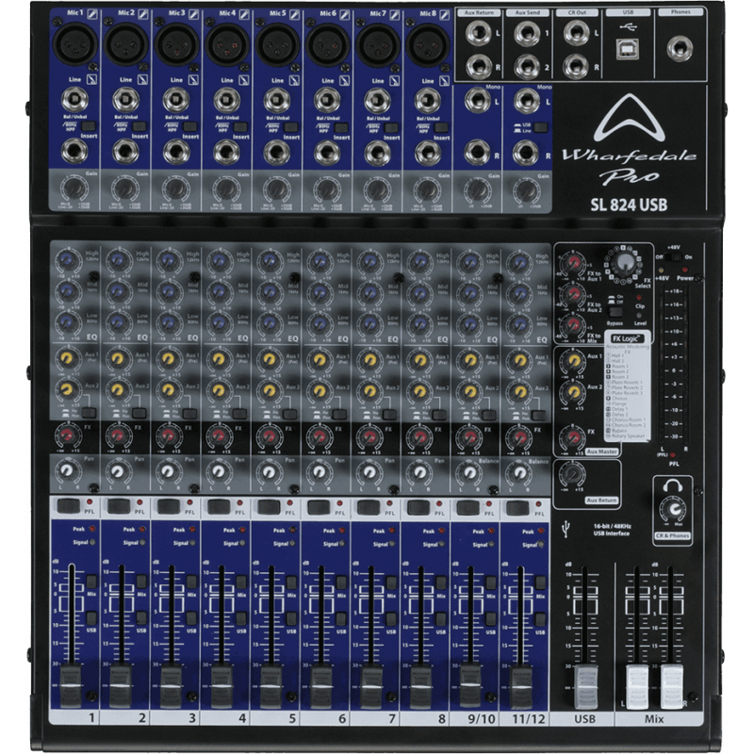Click the Mix L master fader cap
The image size is (754, 754).
[x=637, y=688]
